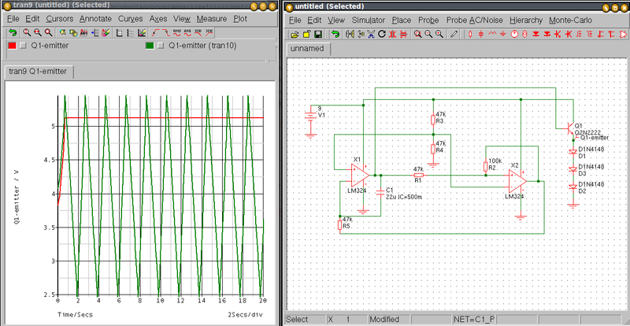Click the rotate component icon
The image size is (630, 326).
[382, 35]
